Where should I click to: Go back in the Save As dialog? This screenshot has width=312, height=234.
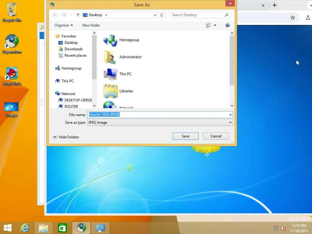coord(55,15)
